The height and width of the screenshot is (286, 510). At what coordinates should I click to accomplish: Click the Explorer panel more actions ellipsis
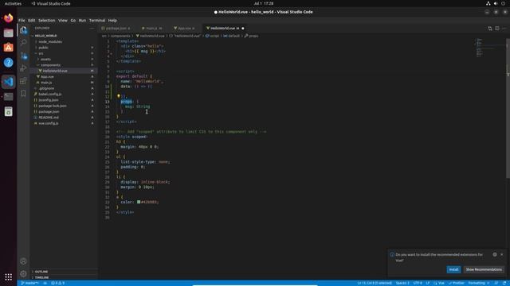[92, 29]
